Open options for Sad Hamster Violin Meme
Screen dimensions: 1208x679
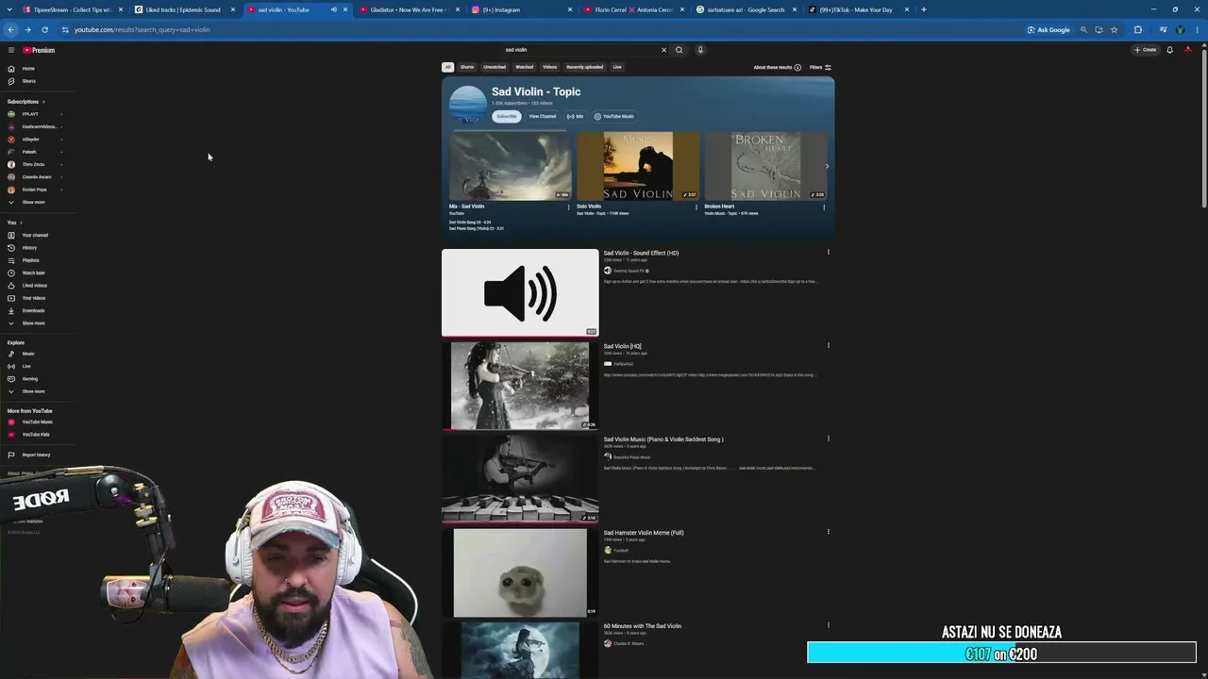tap(829, 531)
